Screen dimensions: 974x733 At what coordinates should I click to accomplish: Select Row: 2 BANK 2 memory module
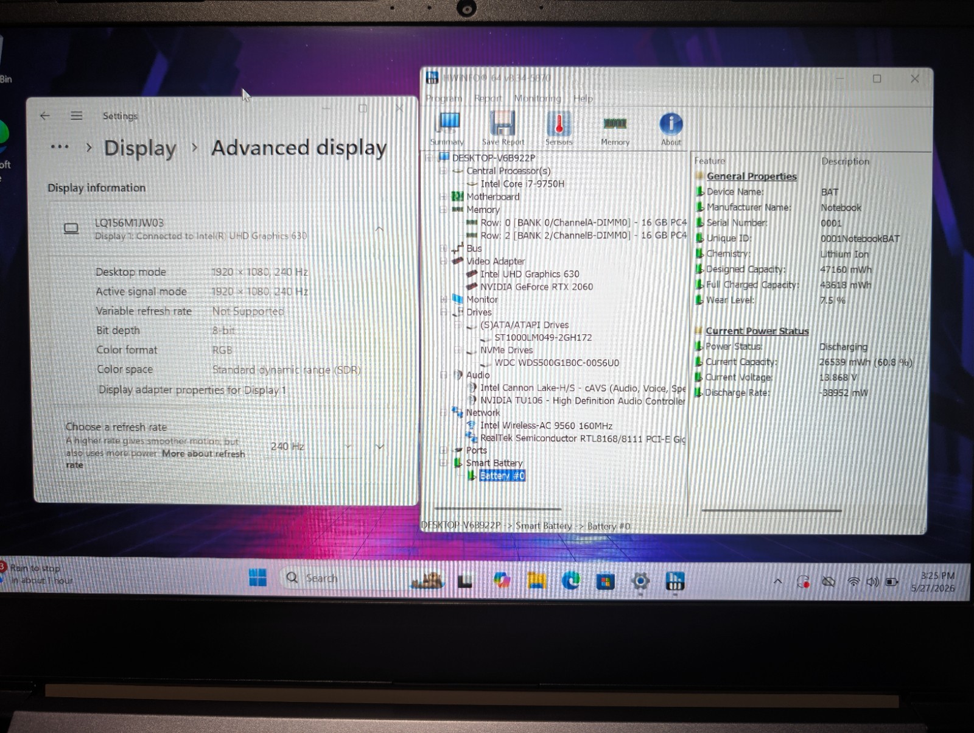coord(583,235)
